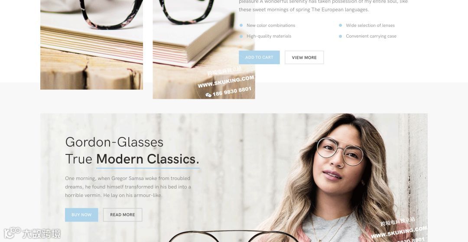Click the Gordon-Glasses heading
Viewport: 468px width, 242px height.
(x=114, y=142)
